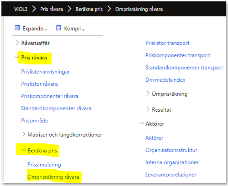This screenshot has width=228, height=186.
Task: Expand the Resultat group
Action: click(x=148, y=109)
